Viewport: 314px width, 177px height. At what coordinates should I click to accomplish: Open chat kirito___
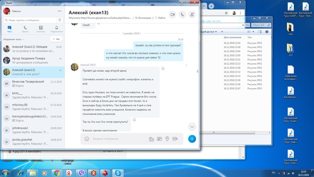tap(33, 95)
